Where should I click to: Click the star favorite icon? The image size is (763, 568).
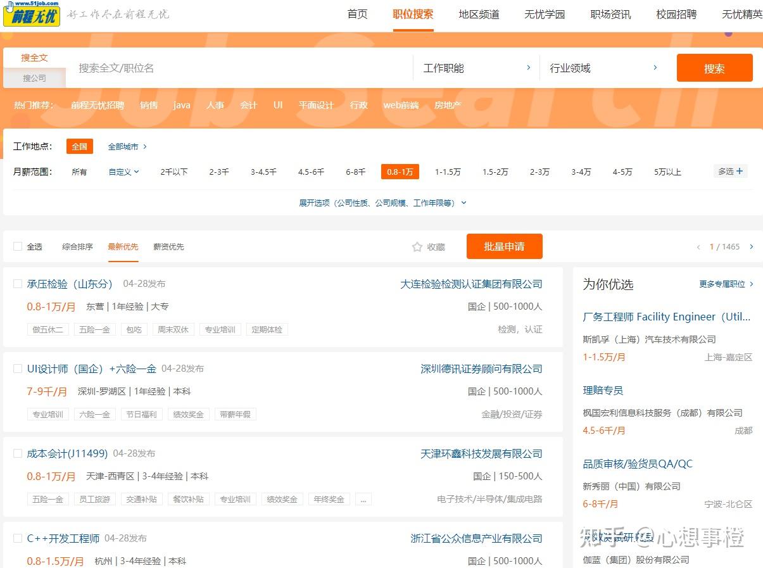417,247
